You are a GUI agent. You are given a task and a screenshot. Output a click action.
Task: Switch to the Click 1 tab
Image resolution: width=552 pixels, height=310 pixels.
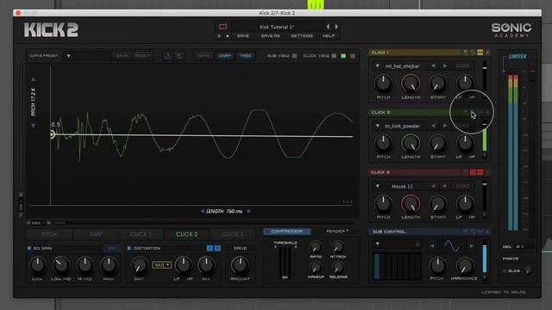pos(141,234)
